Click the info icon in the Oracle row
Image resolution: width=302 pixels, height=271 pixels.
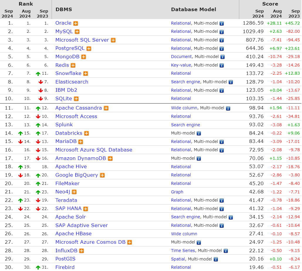(x=222, y=23)
